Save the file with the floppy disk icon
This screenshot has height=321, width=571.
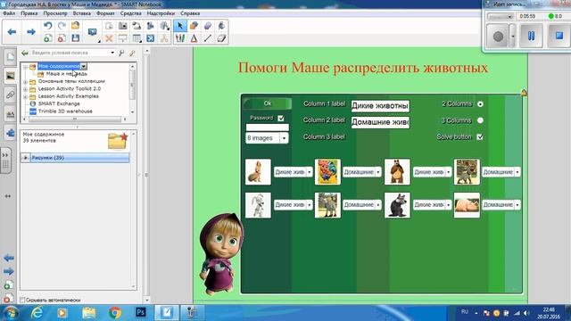[x=75, y=38]
